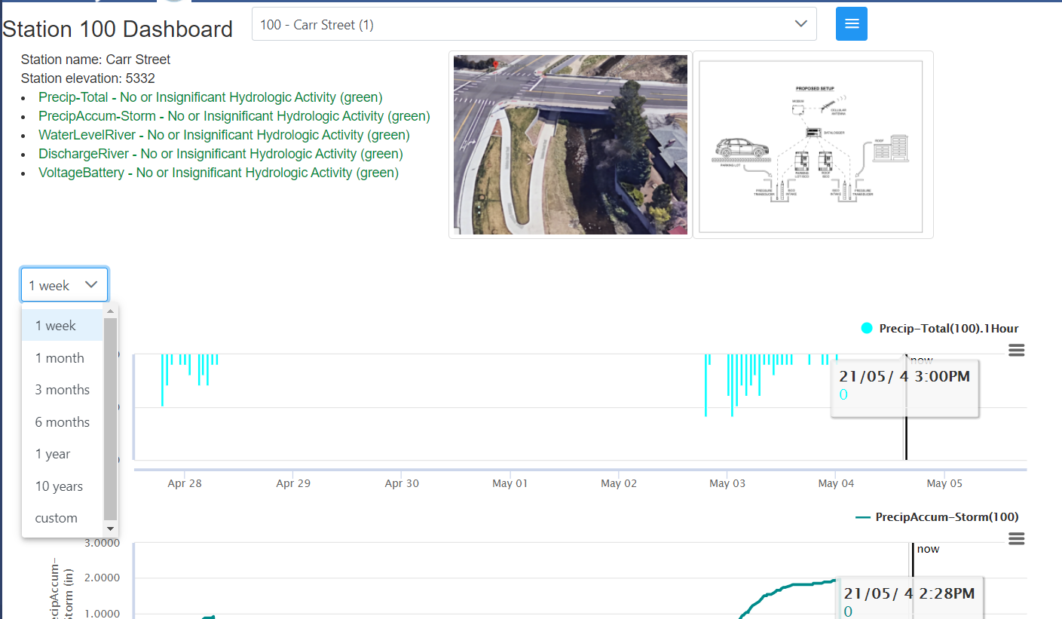The height and width of the screenshot is (619, 1062).
Task: Open the Precip-Total chart context menu icon
Action: point(1016,350)
